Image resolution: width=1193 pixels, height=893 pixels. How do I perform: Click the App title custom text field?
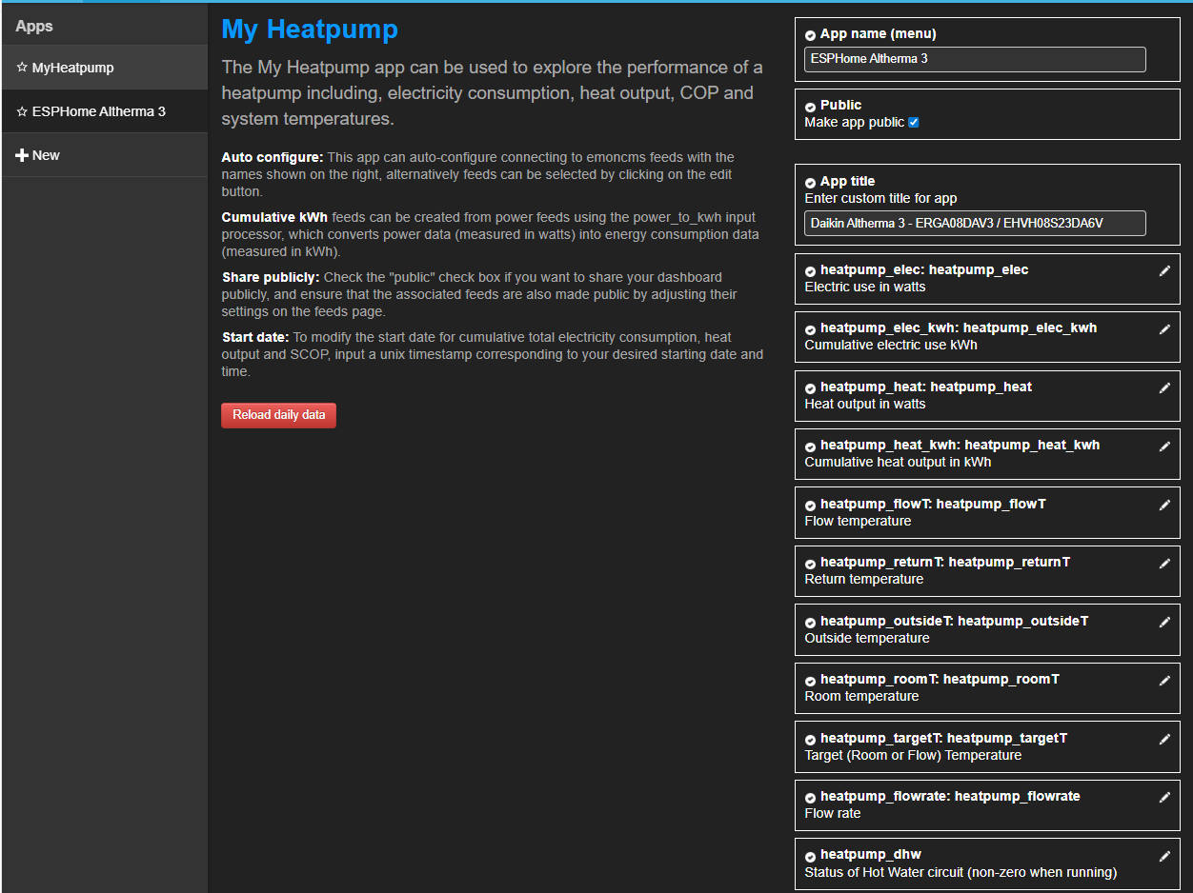[x=974, y=223]
